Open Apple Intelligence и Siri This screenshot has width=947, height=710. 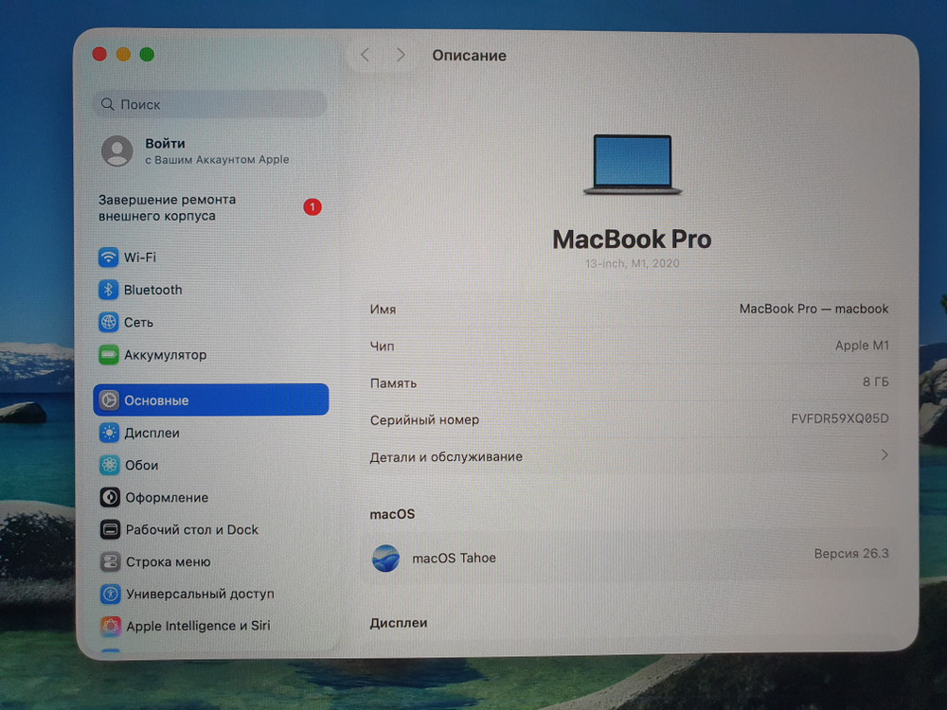[211, 626]
